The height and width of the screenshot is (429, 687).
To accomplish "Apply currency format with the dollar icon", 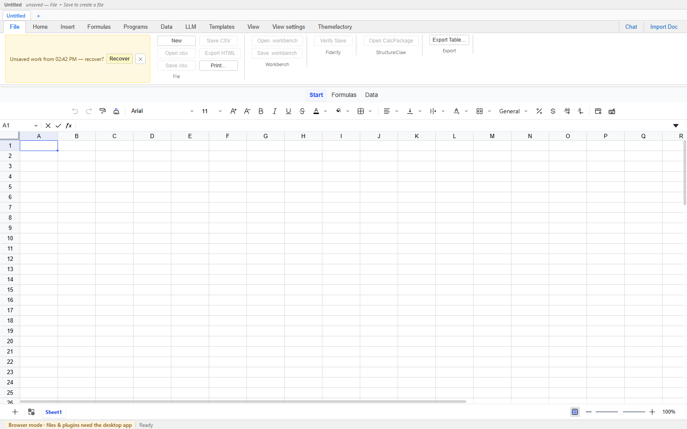I will tap(553, 111).
